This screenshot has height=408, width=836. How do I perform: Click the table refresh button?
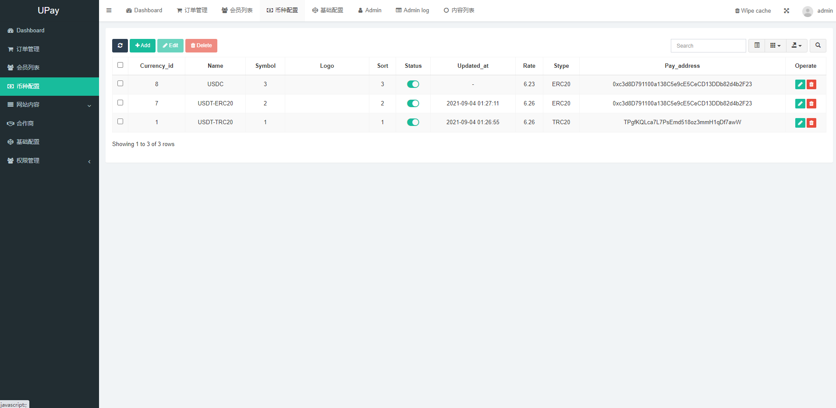click(x=120, y=45)
